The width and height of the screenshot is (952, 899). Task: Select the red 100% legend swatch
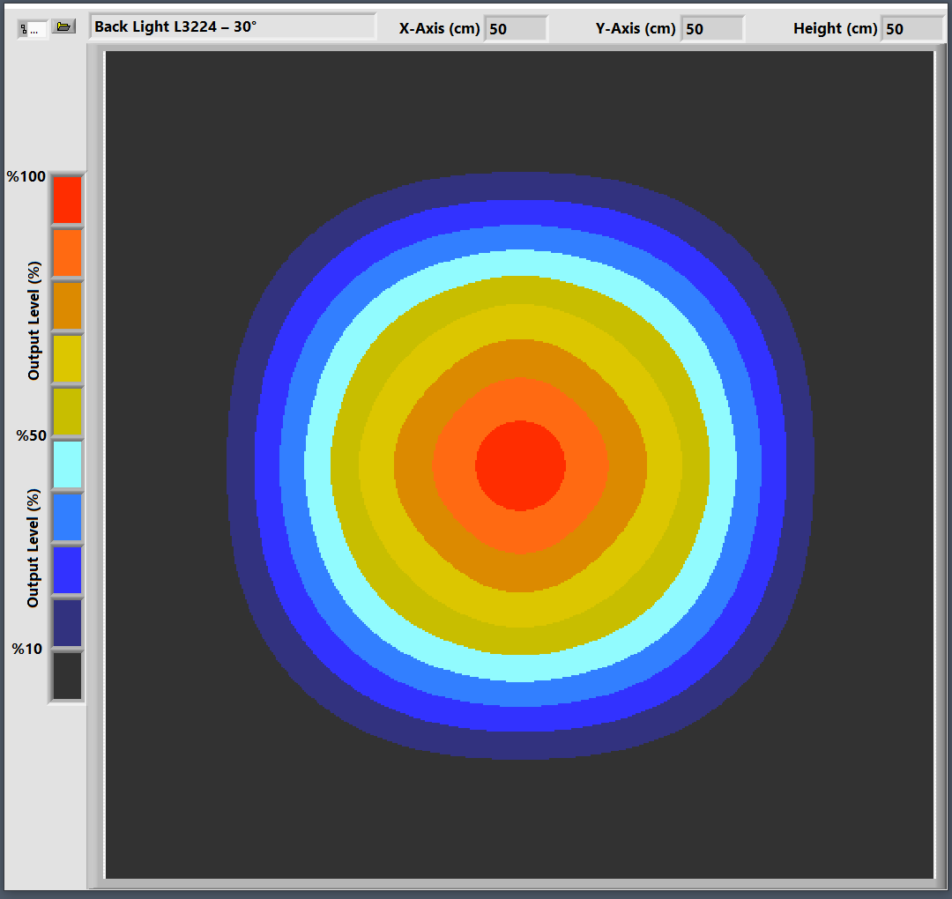click(67, 200)
